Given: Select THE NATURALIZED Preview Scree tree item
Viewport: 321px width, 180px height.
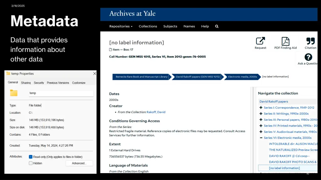Looking at the screenshot, I should (293, 150).
